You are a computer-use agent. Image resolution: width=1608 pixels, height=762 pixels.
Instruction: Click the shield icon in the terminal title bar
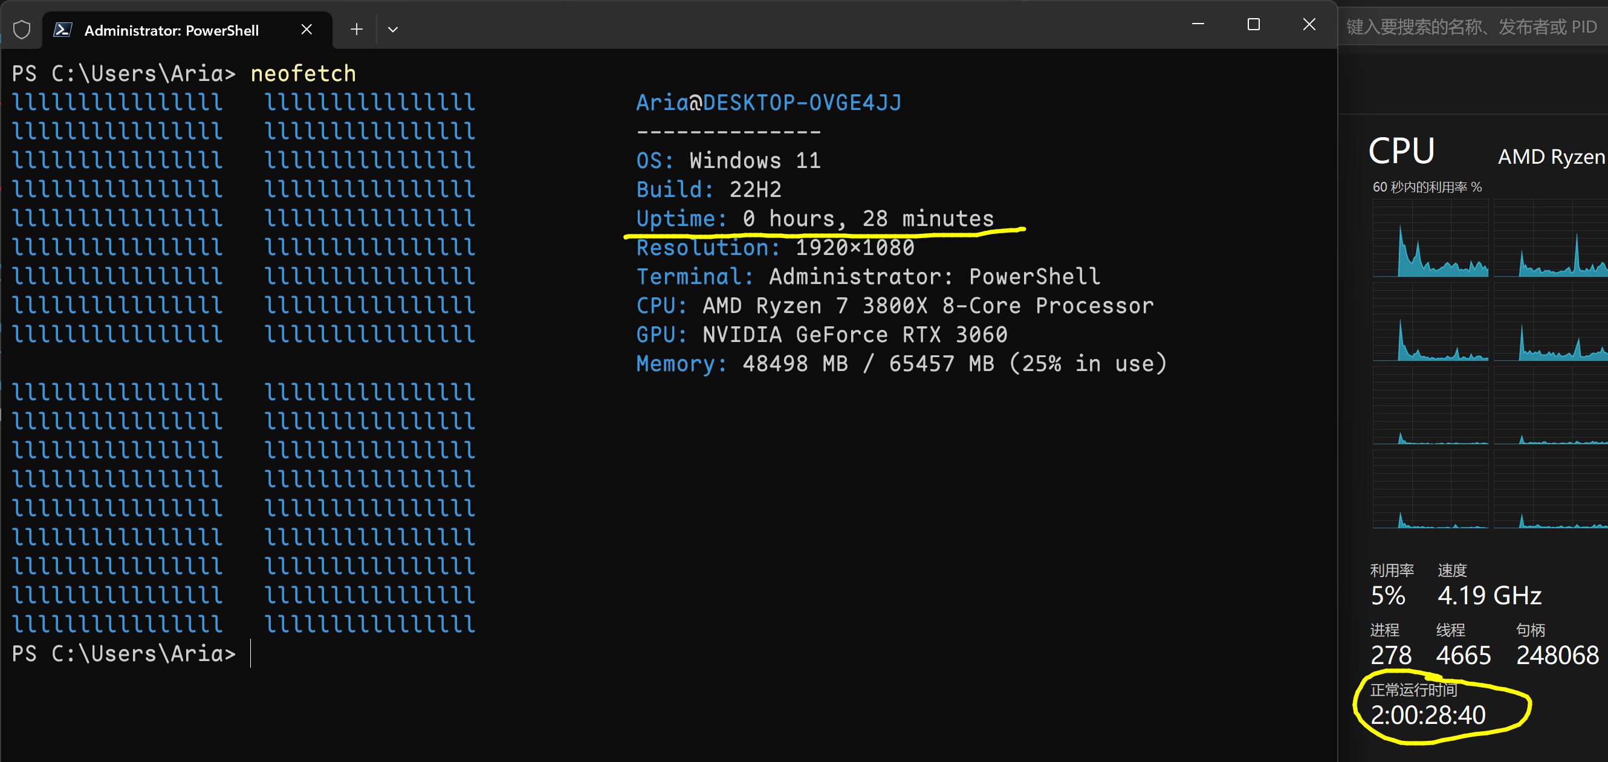point(21,29)
